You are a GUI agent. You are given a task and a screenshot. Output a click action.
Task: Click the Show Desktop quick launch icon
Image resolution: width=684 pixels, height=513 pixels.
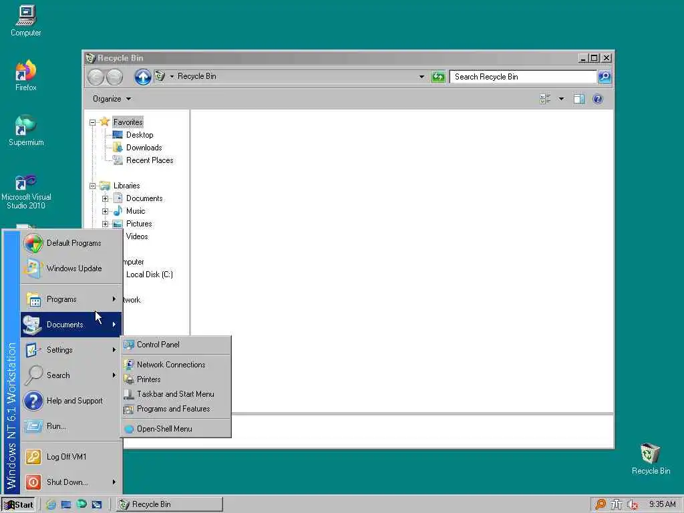tap(66, 504)
